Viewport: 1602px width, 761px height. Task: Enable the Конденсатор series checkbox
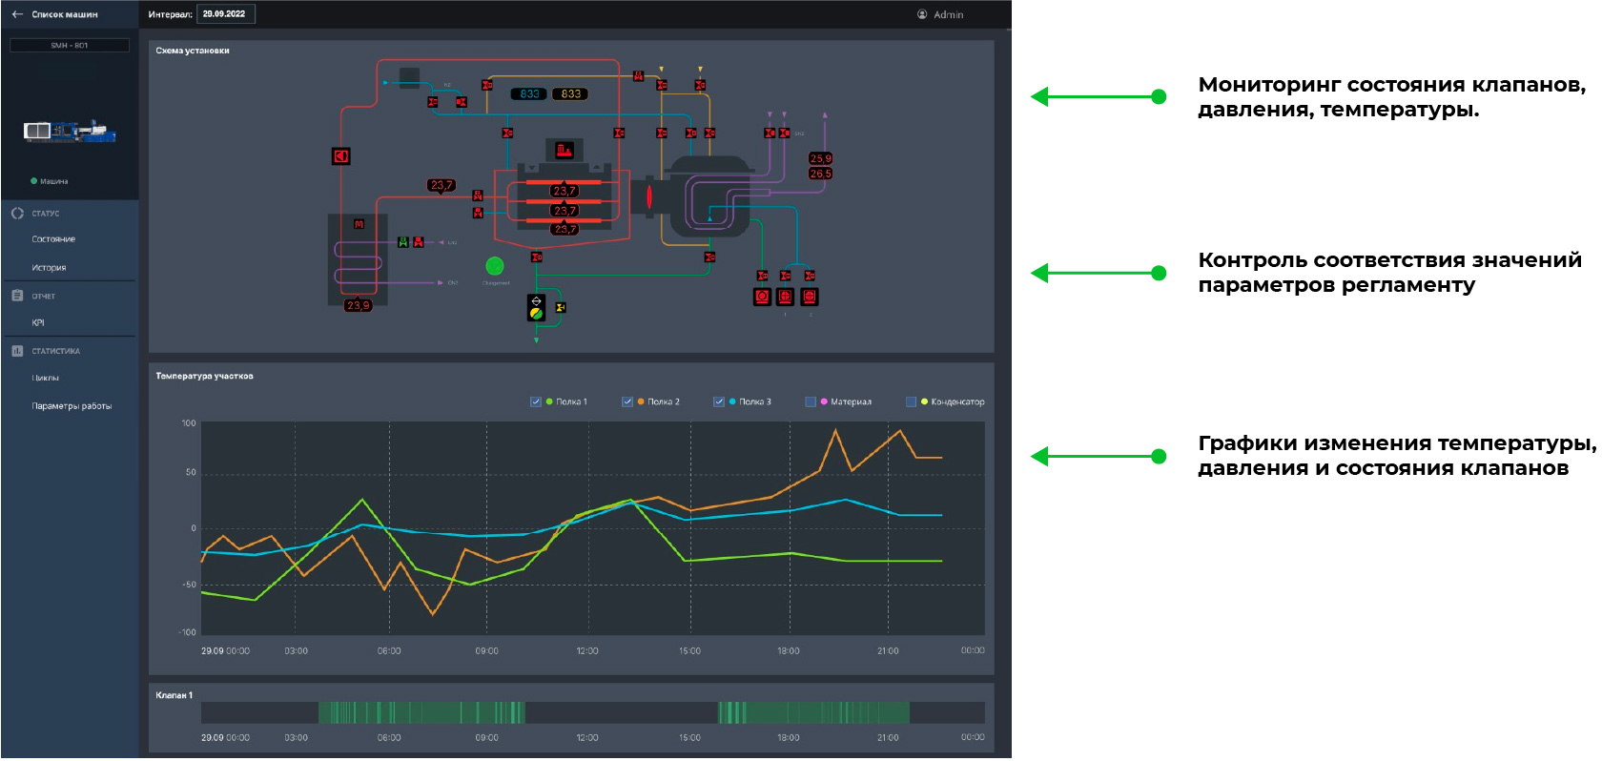click(911, 401)
